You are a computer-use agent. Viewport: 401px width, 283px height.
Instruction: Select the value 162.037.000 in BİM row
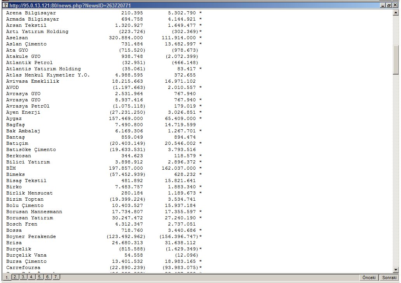tap(179, 168)
